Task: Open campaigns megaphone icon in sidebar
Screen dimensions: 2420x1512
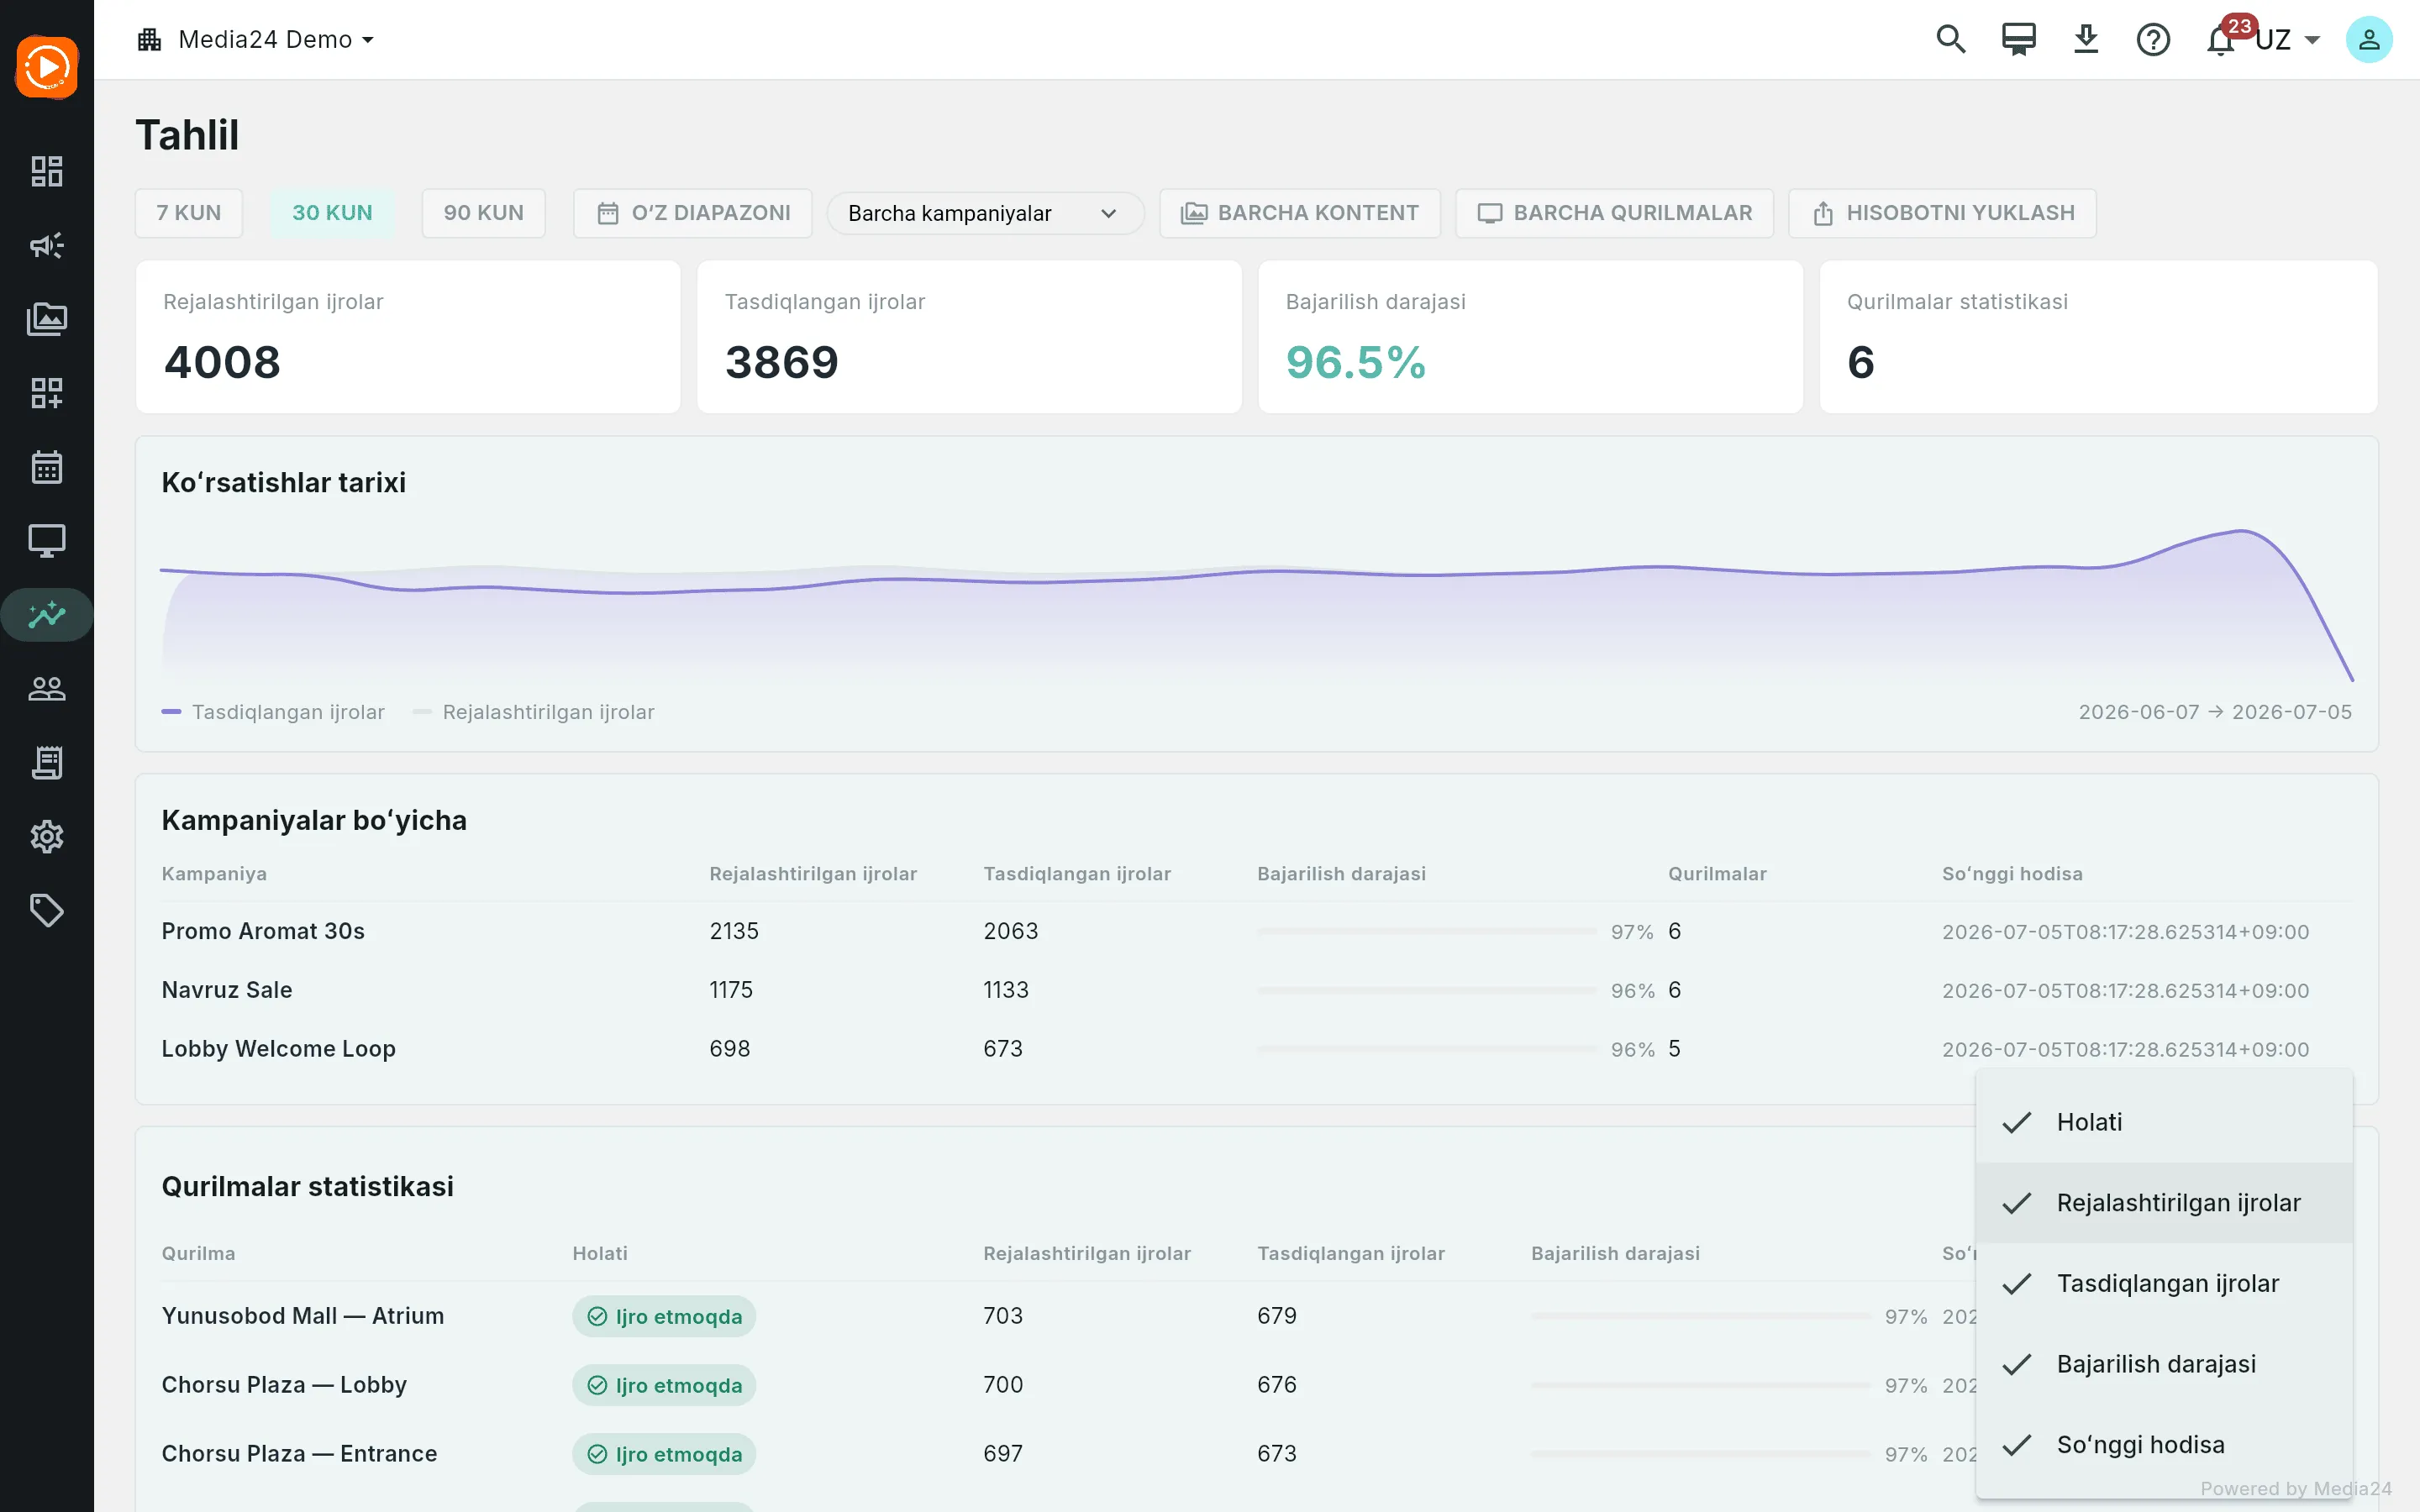Action: 47,245
